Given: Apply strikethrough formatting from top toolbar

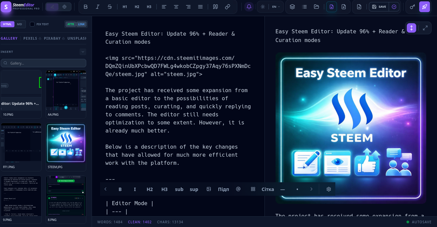Looking at the screenshot, I should (x=110, y=7).
